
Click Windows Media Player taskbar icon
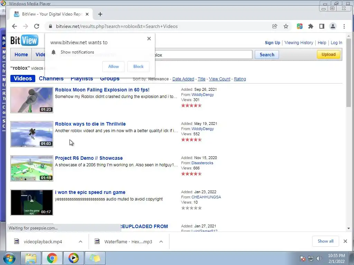(x=74, y=258)
